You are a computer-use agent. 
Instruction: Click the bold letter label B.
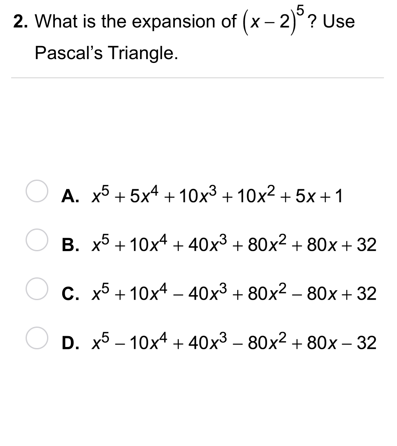pyautogui.click(x=70, y=245)
